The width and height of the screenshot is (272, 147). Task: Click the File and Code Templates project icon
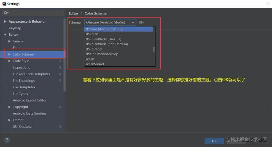click(60, 74)
